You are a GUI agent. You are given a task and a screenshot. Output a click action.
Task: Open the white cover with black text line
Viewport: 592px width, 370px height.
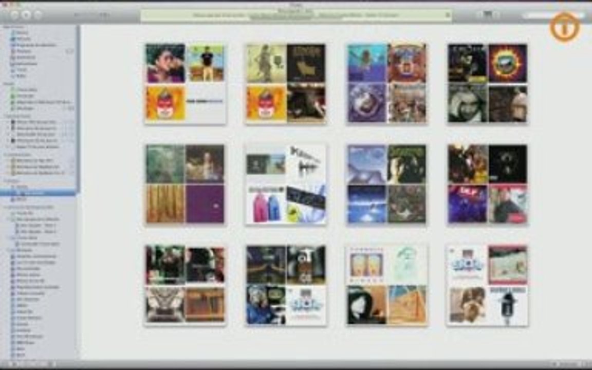[206, 102]
